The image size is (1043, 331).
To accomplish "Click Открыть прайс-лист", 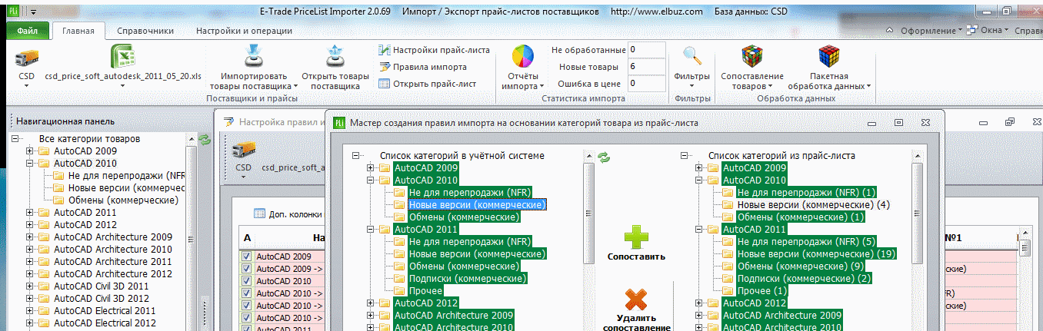I will coord(427,84).
